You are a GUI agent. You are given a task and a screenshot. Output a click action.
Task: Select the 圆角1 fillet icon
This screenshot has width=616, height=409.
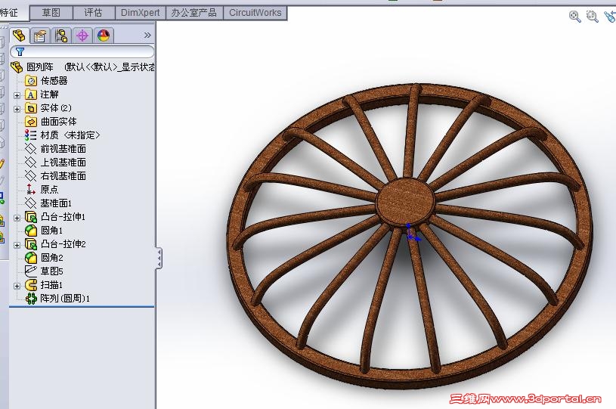pos(31,231)
